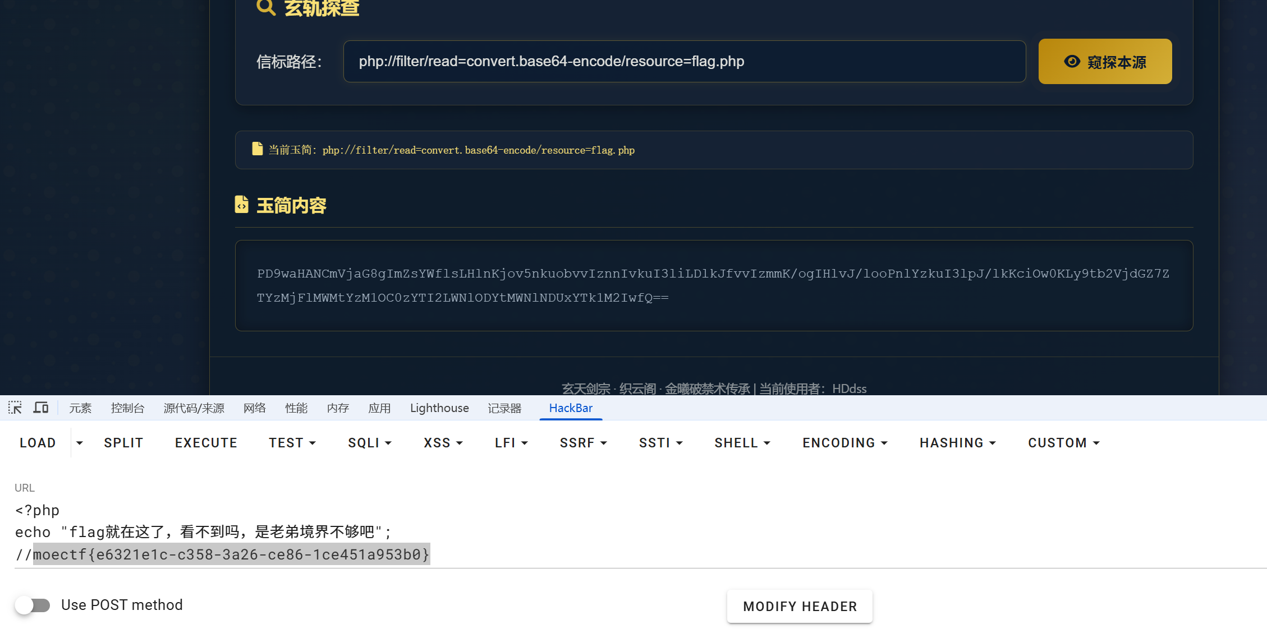
Task: Click the file icon beside 当前玉简
Action: [258, 149]
